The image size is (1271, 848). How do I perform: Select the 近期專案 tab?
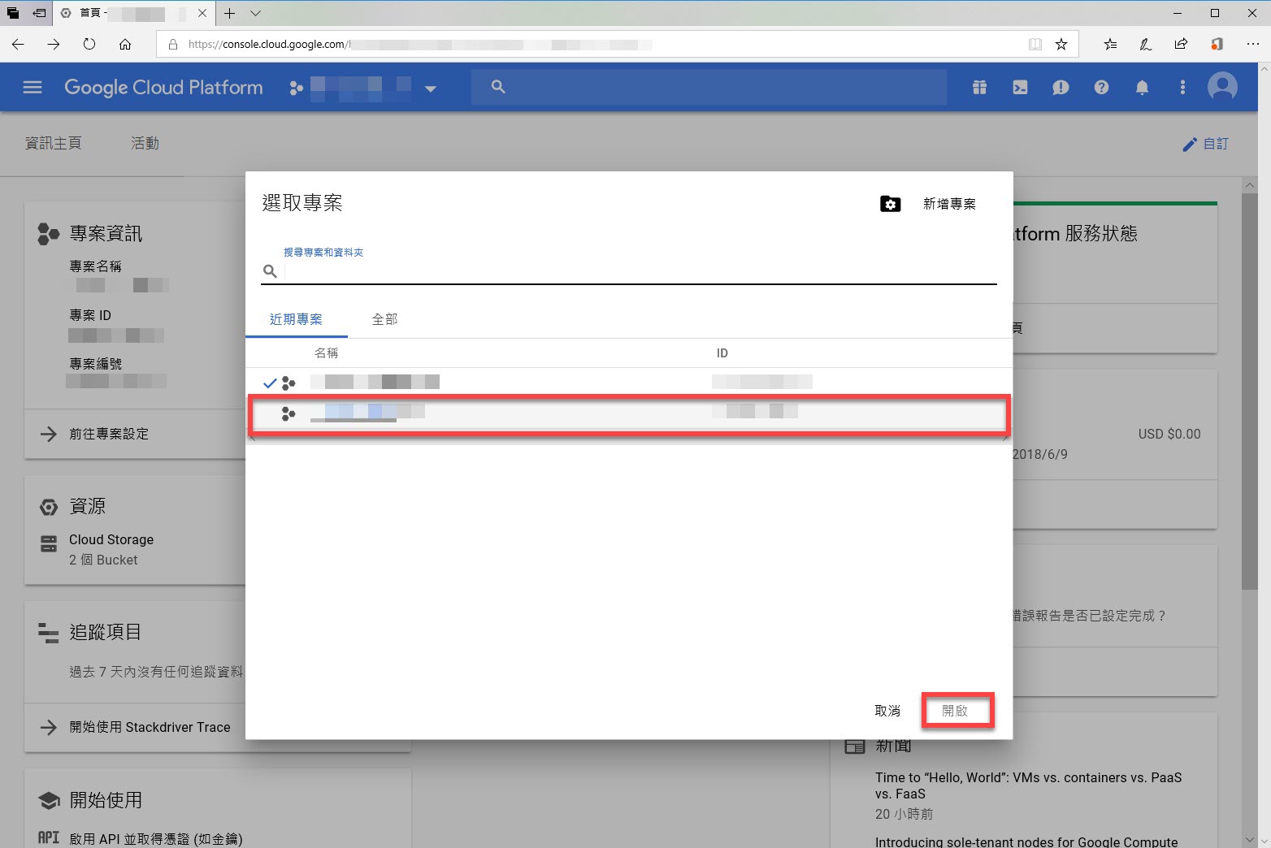click(296, 319)
